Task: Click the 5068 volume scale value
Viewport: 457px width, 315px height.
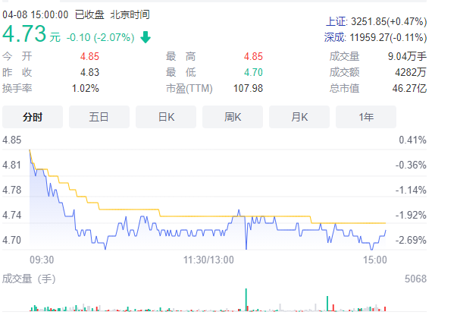Action: (415, 279)
